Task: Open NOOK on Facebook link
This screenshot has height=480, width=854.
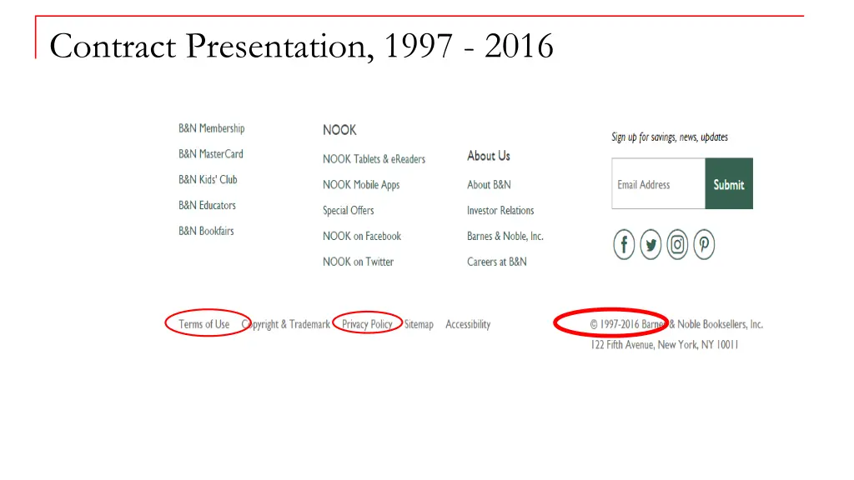Action: tap(362, 236)
